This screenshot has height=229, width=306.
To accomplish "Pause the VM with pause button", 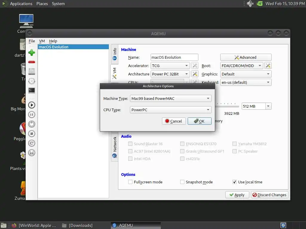I will coord(32,114).
